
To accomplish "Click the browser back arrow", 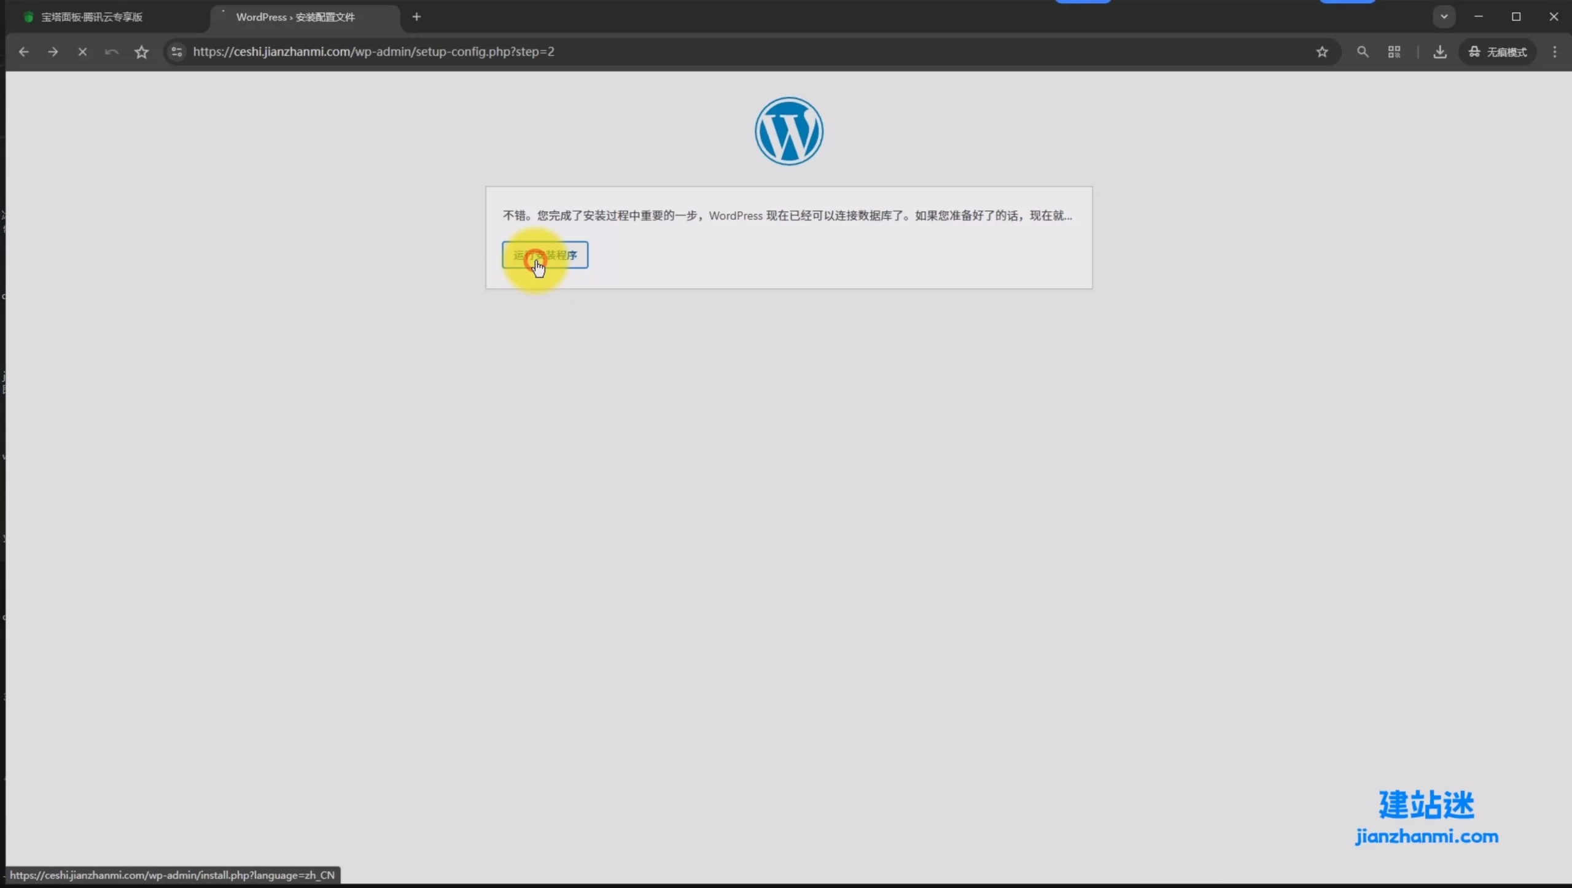I will pyautogui.click(x=23, y=52).
